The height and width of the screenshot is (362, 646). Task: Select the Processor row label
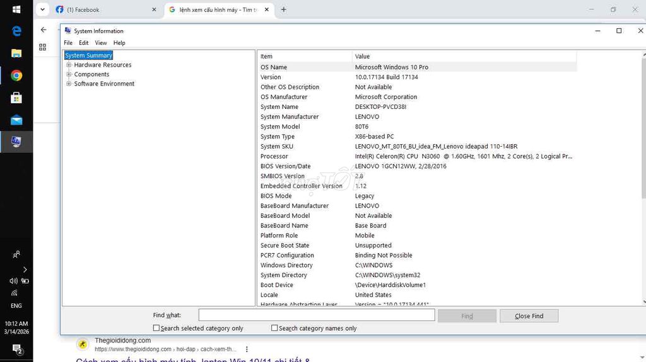[274, 156]
